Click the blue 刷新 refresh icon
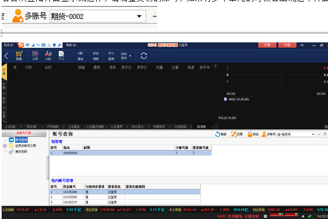The image size is (328, 219). click(218, 134)
